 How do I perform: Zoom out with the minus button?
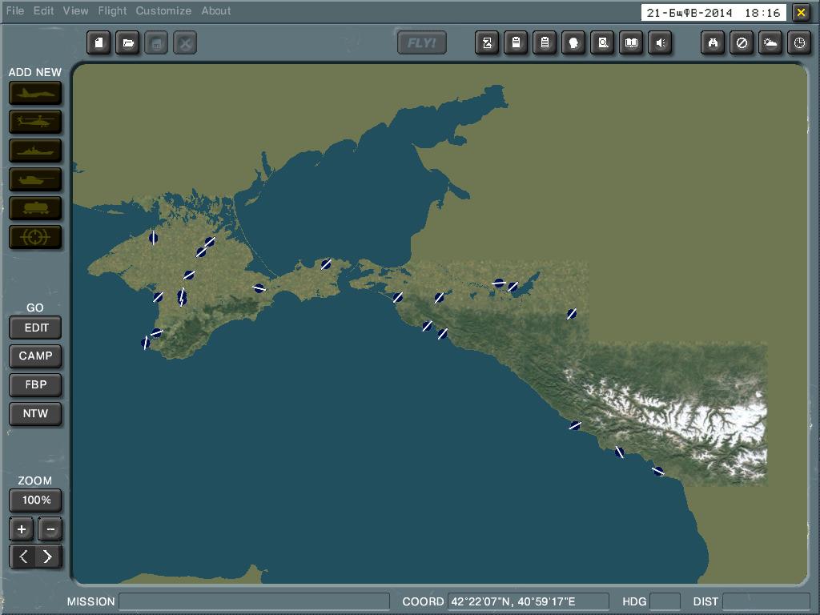[x=50, y=529]
